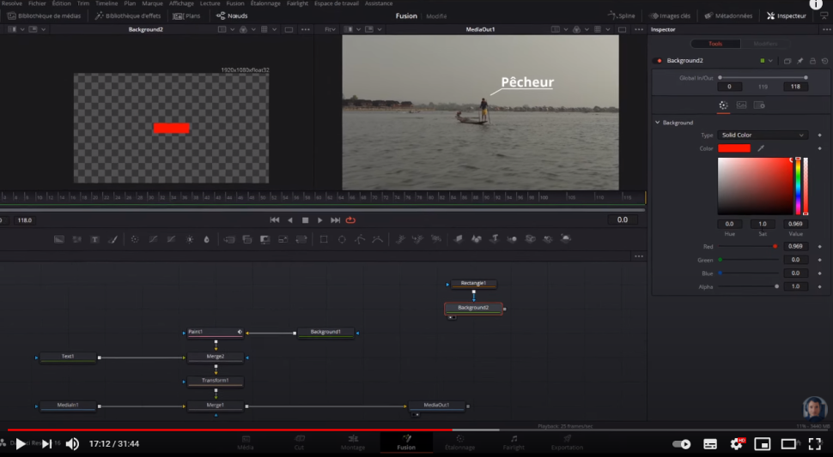This screenshot has height=457, width=833.
Task: Add a Merge tool from the toolbar
Action: coord(229,239)
